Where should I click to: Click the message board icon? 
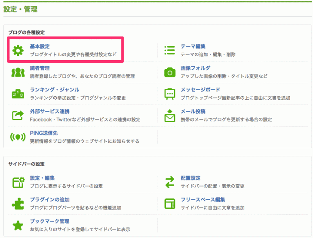point(170,94)
